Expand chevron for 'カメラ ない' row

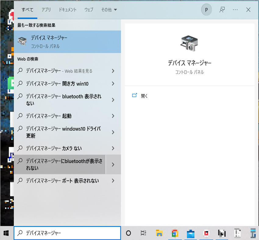coord(113,148)
